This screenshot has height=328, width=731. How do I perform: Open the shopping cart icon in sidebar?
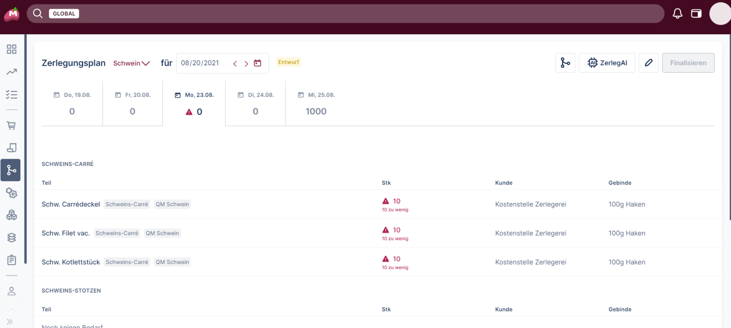[x=11, y=125]
